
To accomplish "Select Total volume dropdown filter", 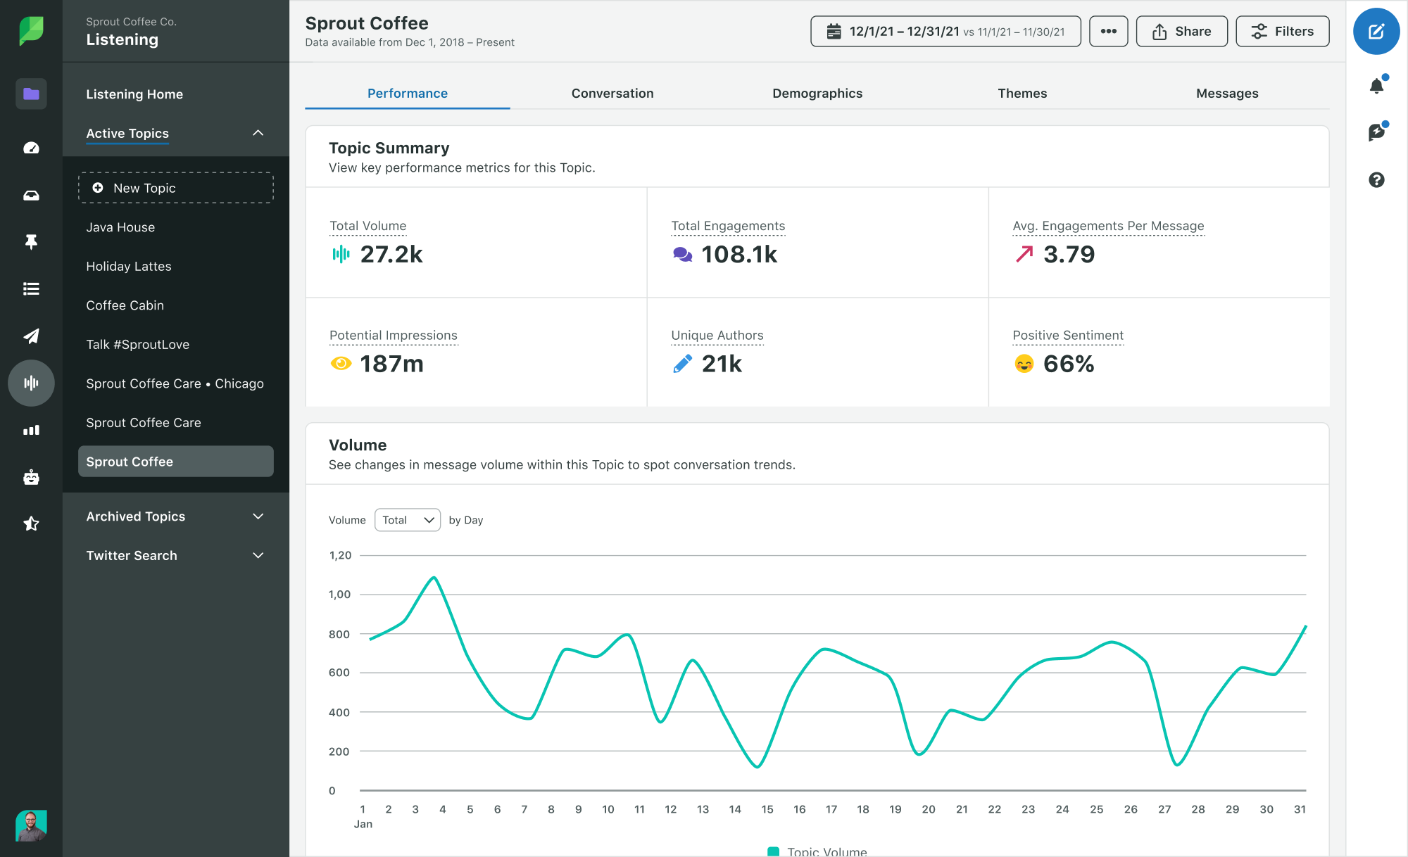I will click(406, 519).
